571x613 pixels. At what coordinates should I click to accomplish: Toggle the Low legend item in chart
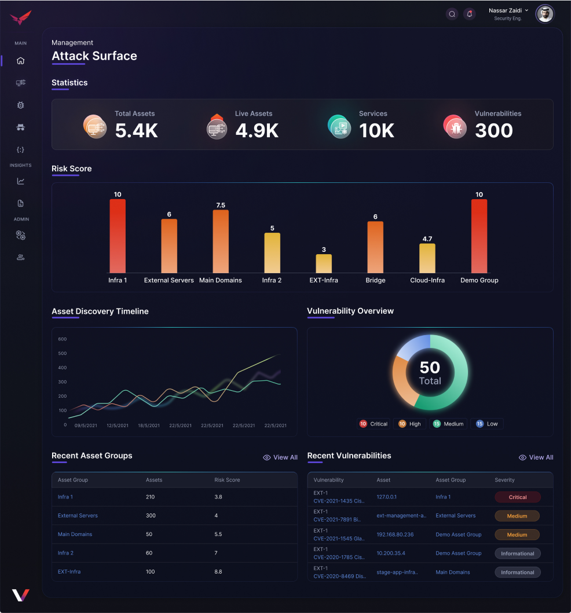coord(486,424)
